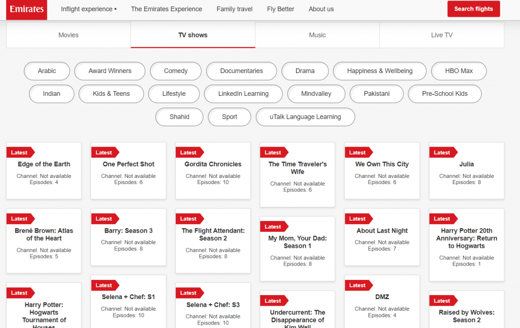This screenshot has width=520, height=328.
Task: Open the We Own This City card
Action: pyautogui.click(x=382, y=171)
